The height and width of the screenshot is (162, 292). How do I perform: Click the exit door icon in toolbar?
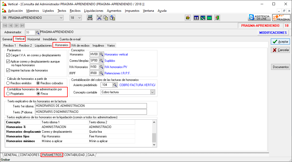217,18
